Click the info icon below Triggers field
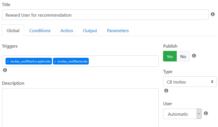This screenshot has width=218, height=127. (x=5, y=70)
